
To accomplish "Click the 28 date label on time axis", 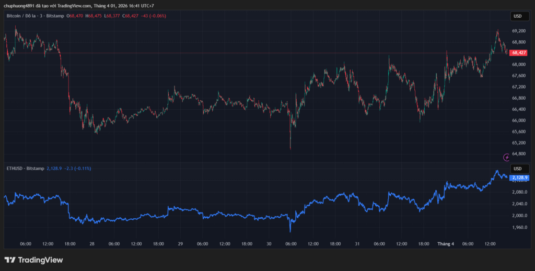I will (x=92, y=244).
